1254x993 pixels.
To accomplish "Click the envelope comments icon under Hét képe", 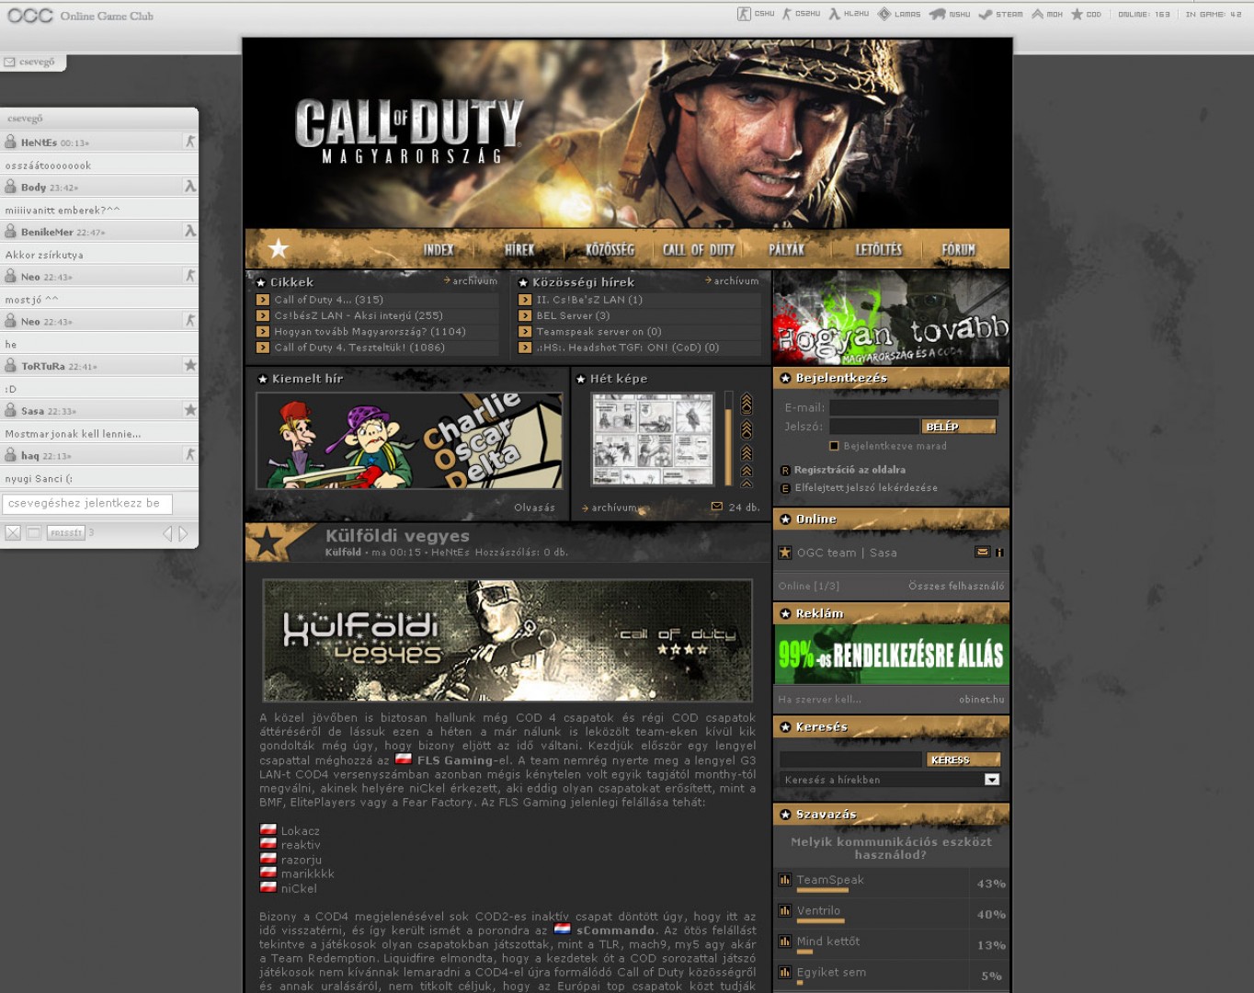I will coord(717,507).
